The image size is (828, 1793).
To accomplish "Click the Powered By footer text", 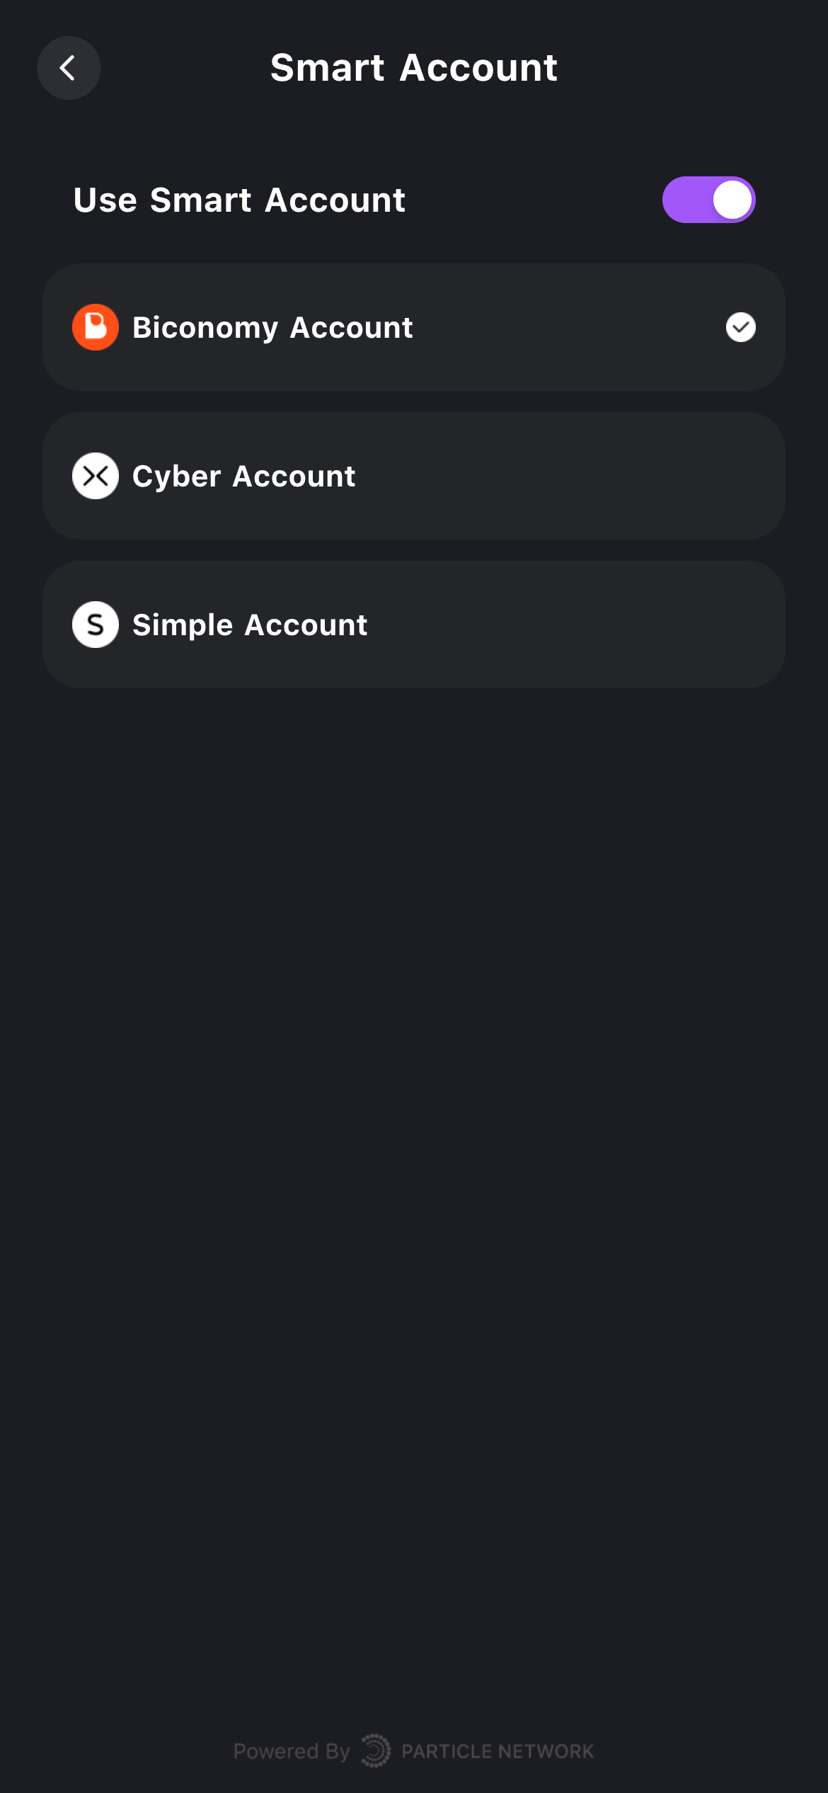I will 292,1751.
